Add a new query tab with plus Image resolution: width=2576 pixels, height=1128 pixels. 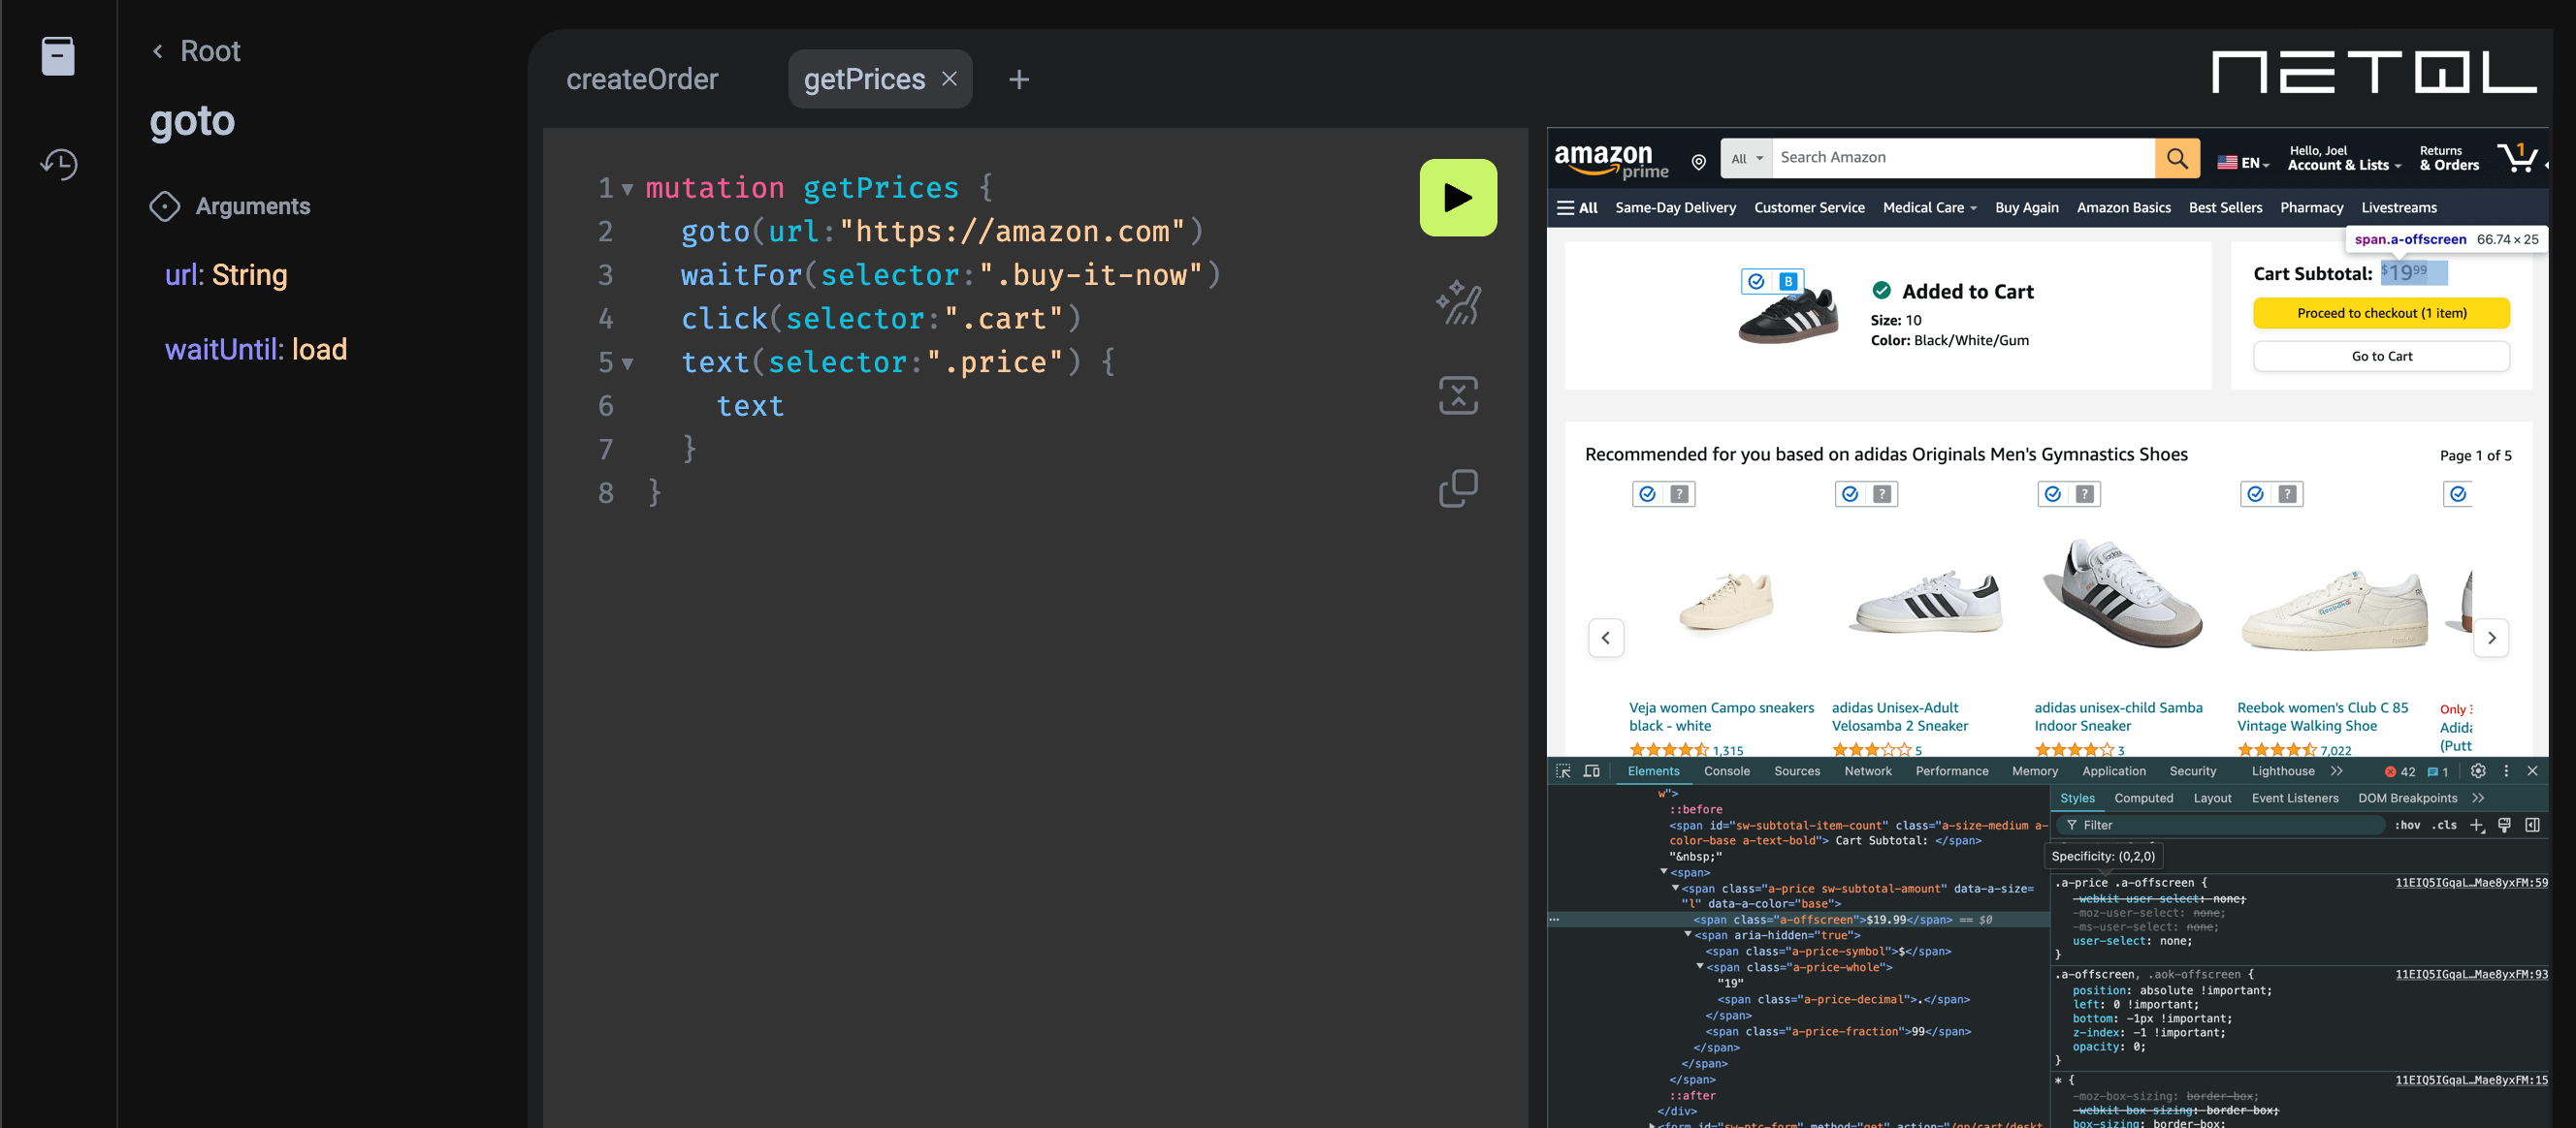(1018, 79)
